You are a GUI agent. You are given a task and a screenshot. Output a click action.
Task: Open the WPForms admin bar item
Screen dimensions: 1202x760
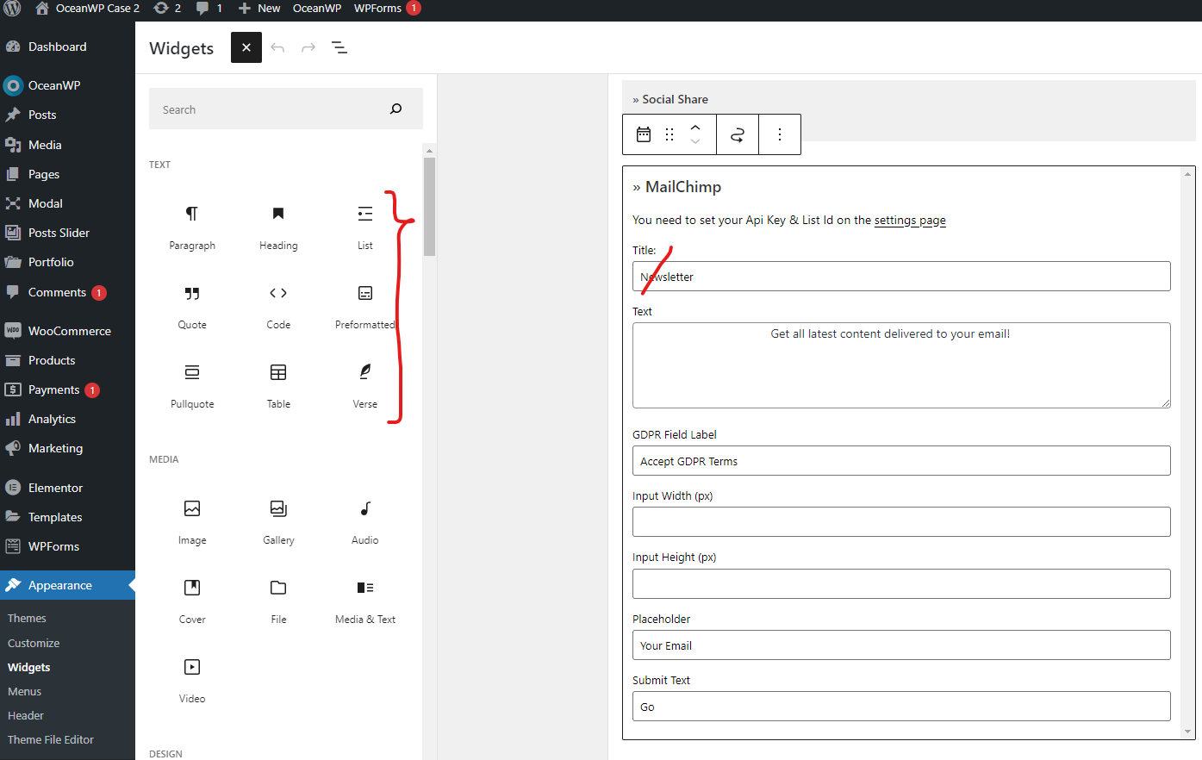[387, 8]
